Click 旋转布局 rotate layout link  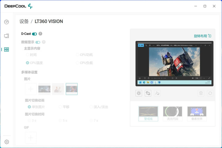(202, 36)
